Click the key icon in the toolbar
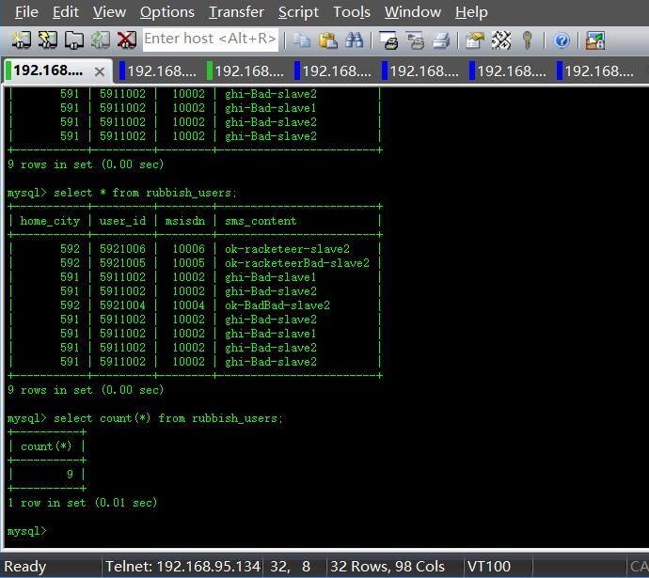The image size is (649, 578). click(528, 39)
